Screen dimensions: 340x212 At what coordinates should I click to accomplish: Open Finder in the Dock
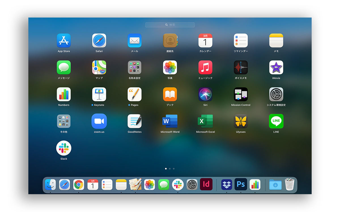tap(50, 185)
